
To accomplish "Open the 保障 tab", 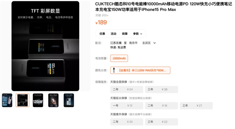I will 124,34.
